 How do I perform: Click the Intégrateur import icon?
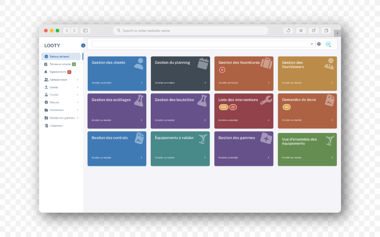46,126
